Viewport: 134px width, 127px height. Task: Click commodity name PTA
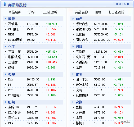11,123
